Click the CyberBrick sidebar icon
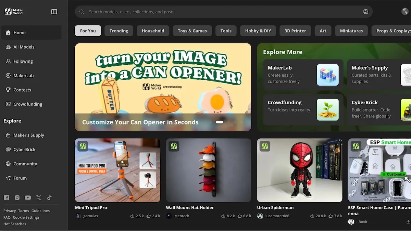Screen dimensions: 411x231 [x=8, y=150]
